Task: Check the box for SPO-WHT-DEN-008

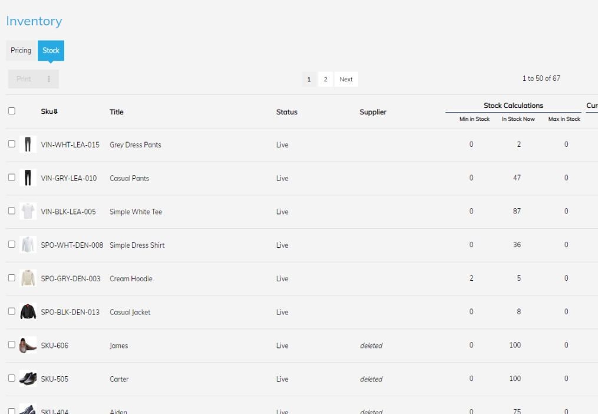Action: [12, 244]
